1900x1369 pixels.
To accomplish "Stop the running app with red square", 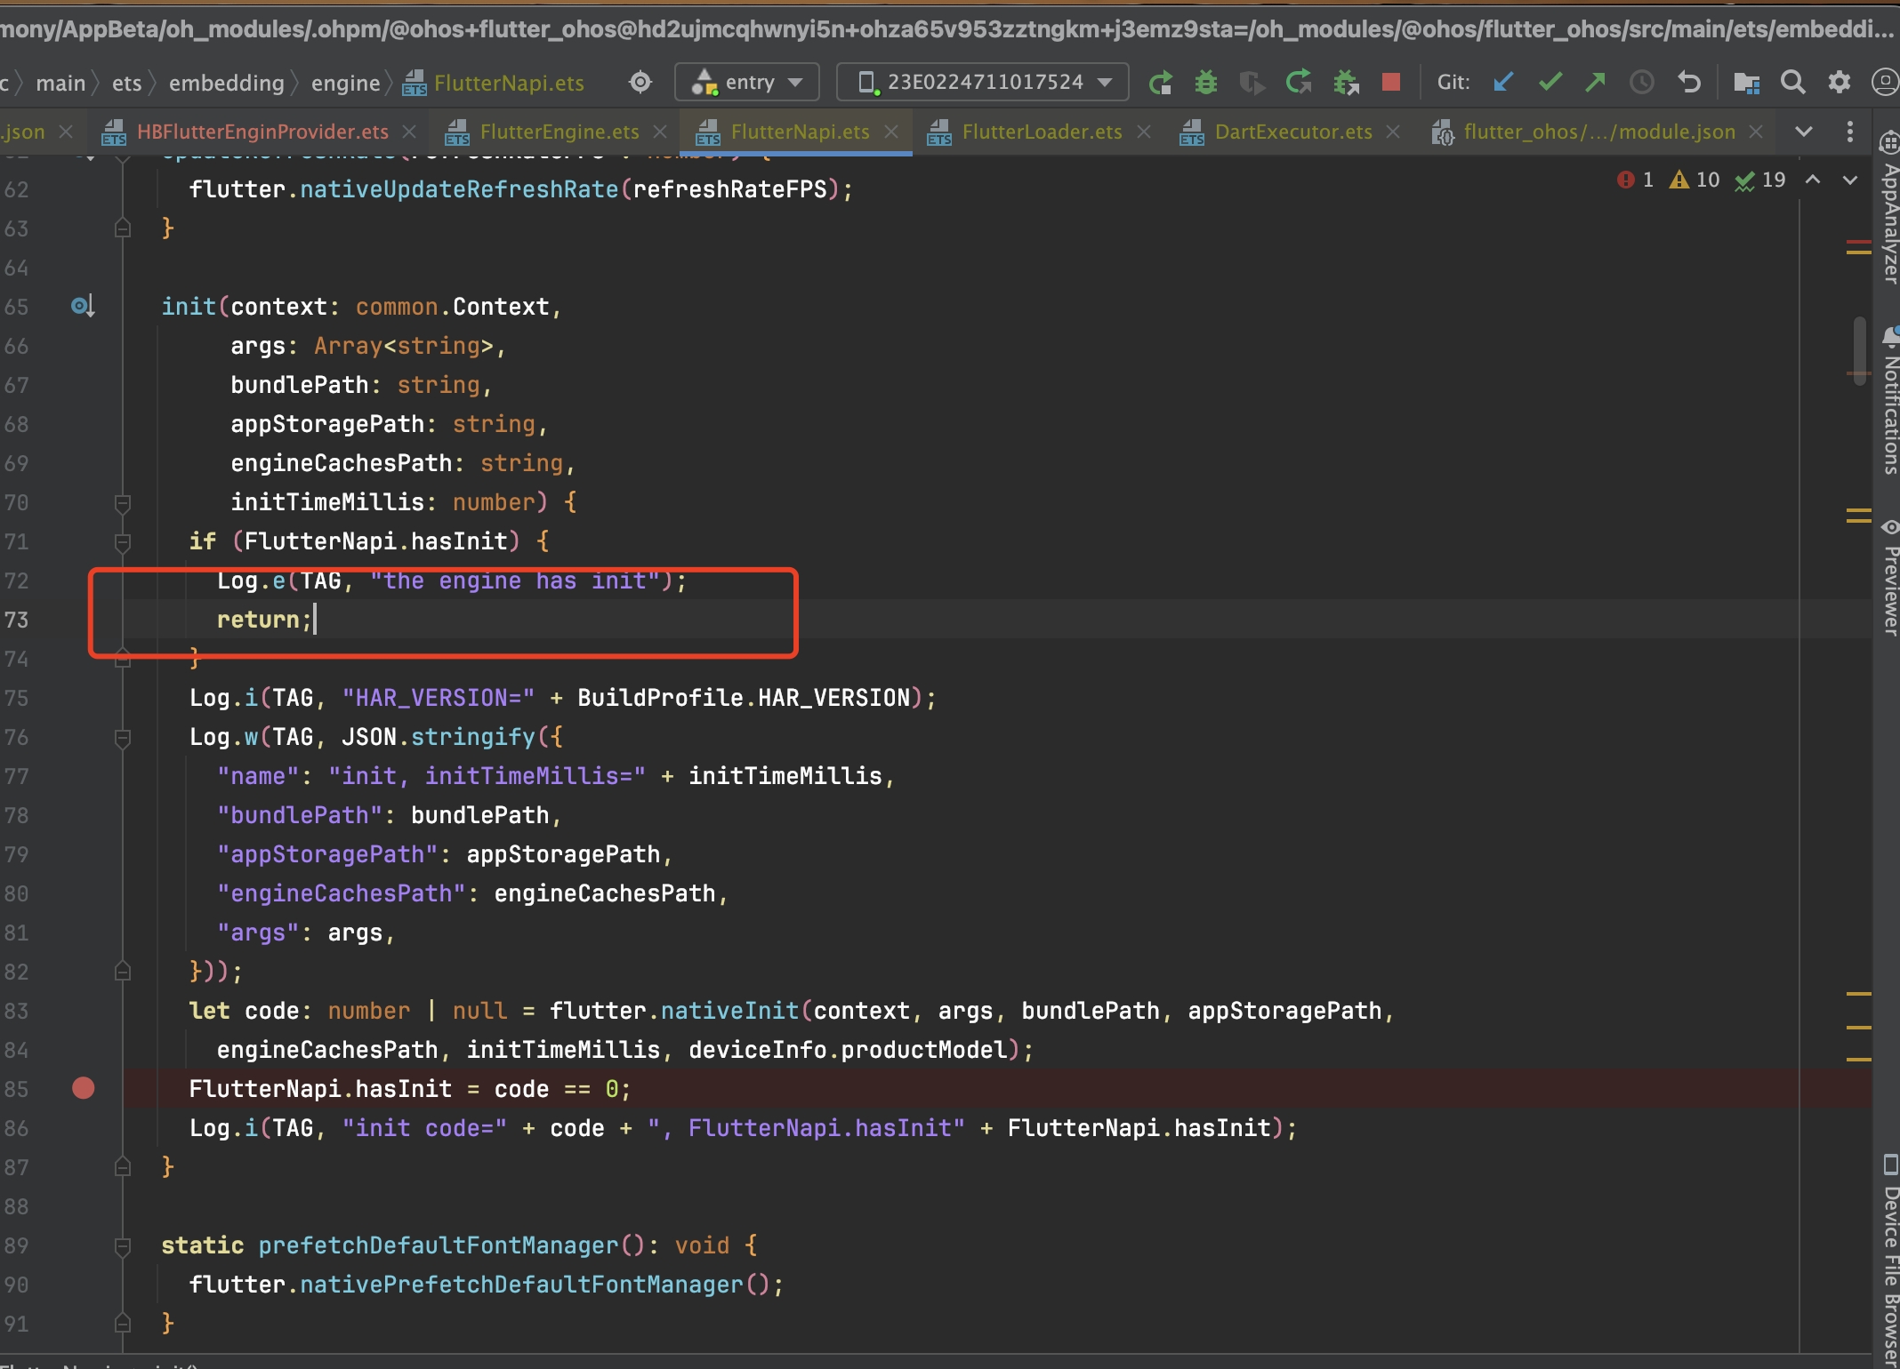I will coord(1391,83).
